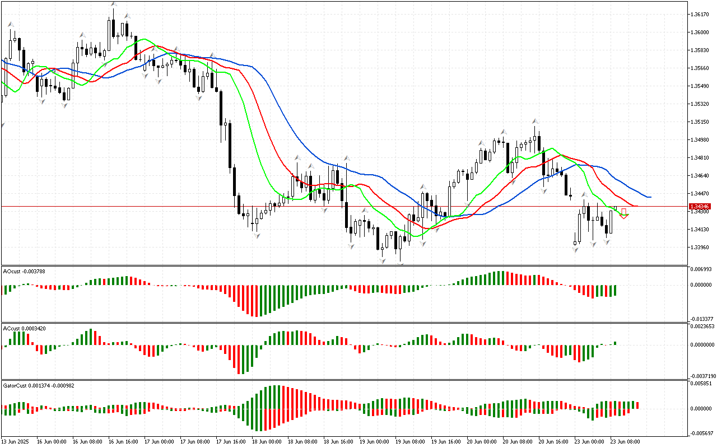The image size is (717, 448).
Task: Click the '13 Jun 2025' date label
Action: (16, 441)
